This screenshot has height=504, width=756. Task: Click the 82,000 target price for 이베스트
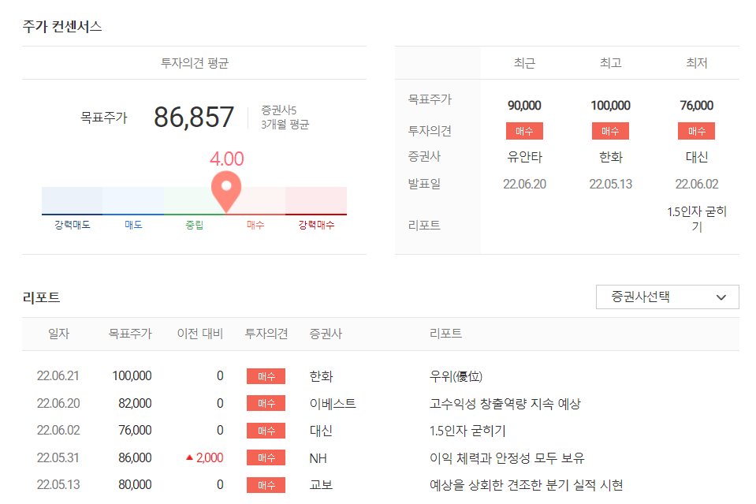135,403
